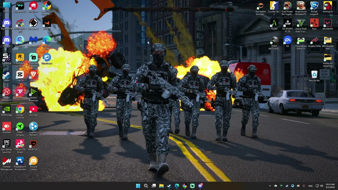338x190 pixels.
Task: Select the Last Pirates Die Together icon
Action: point(288,8)
